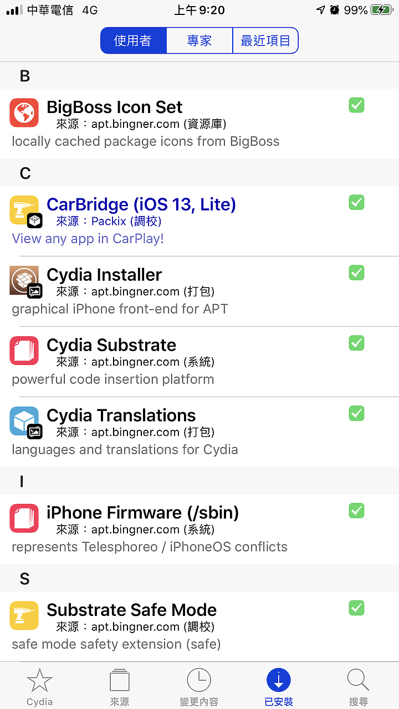Tap the CarBridge drill icon
This screenshot has width=399, height=709.
24,210
